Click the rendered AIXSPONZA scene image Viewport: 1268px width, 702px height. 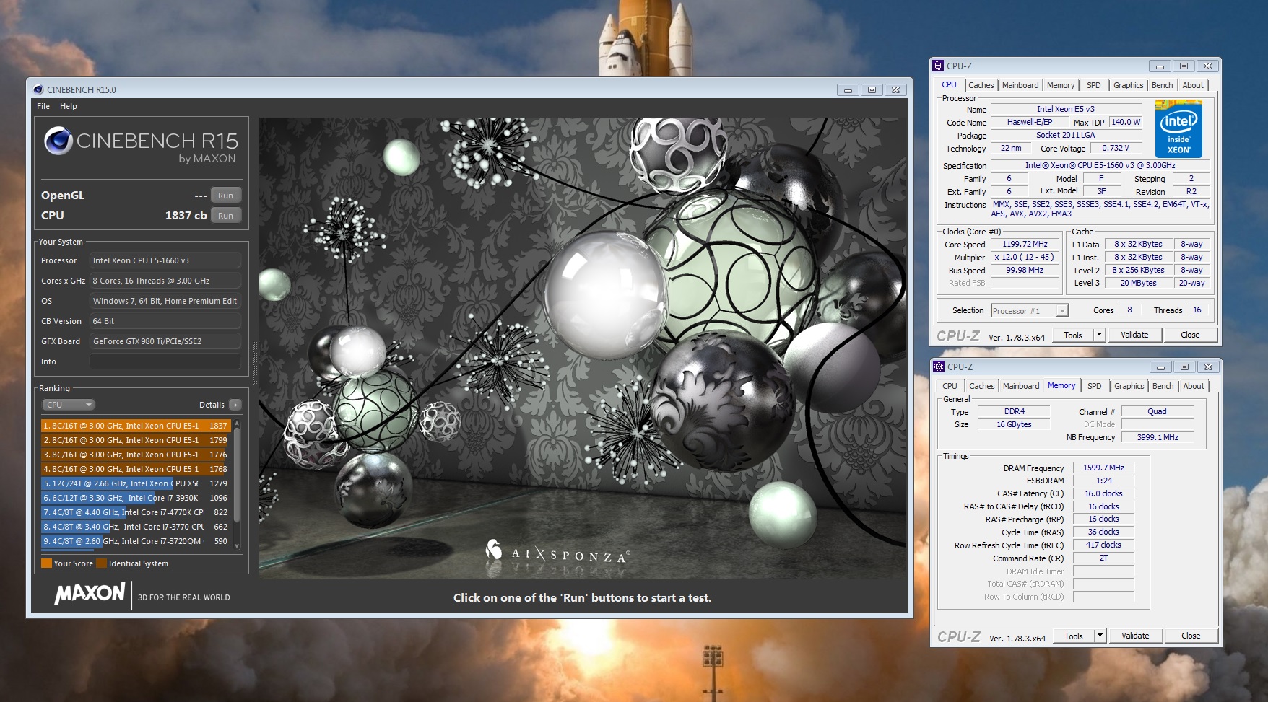pos(583,348)
